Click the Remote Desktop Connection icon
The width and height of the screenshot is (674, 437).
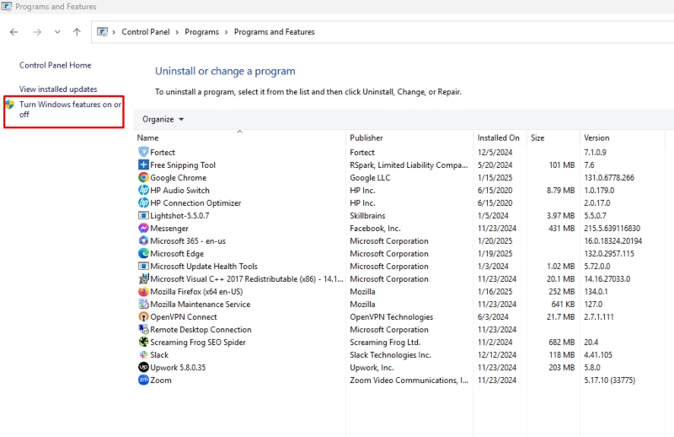point(143,329)
